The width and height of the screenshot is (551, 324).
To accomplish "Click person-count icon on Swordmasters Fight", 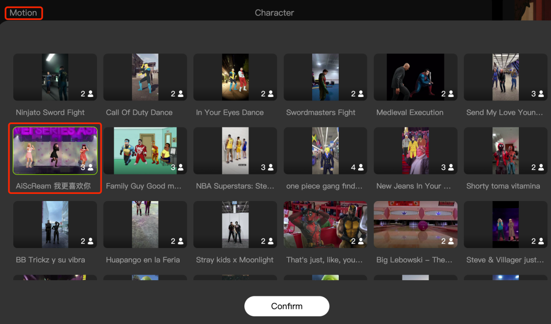I will click(x=361, y=94).
